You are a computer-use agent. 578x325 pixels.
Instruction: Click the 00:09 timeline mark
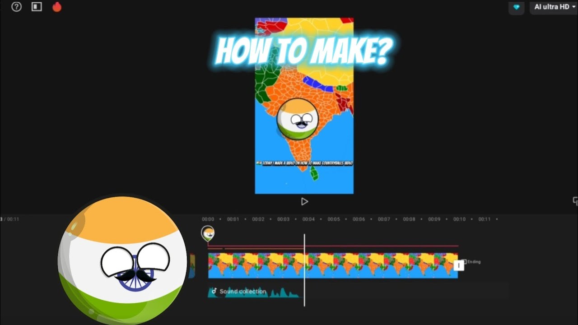tap(434, 219)
